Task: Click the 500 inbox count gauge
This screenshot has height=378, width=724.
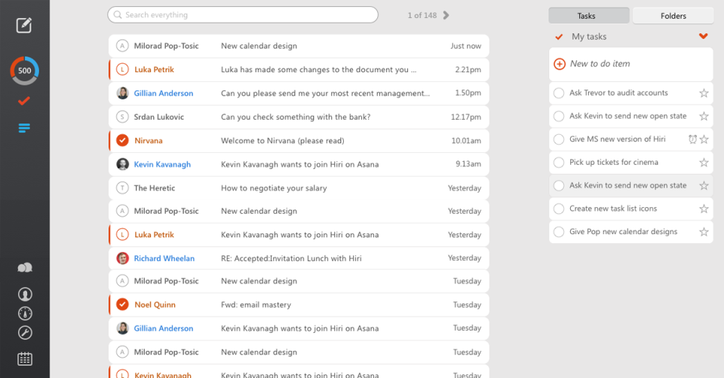Action: coord(24,71)
